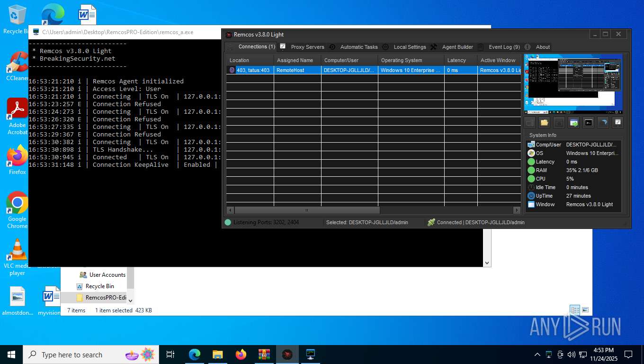
Task: Select the RemoteHost cell in connections row
Action: click(x=297, y=70)
